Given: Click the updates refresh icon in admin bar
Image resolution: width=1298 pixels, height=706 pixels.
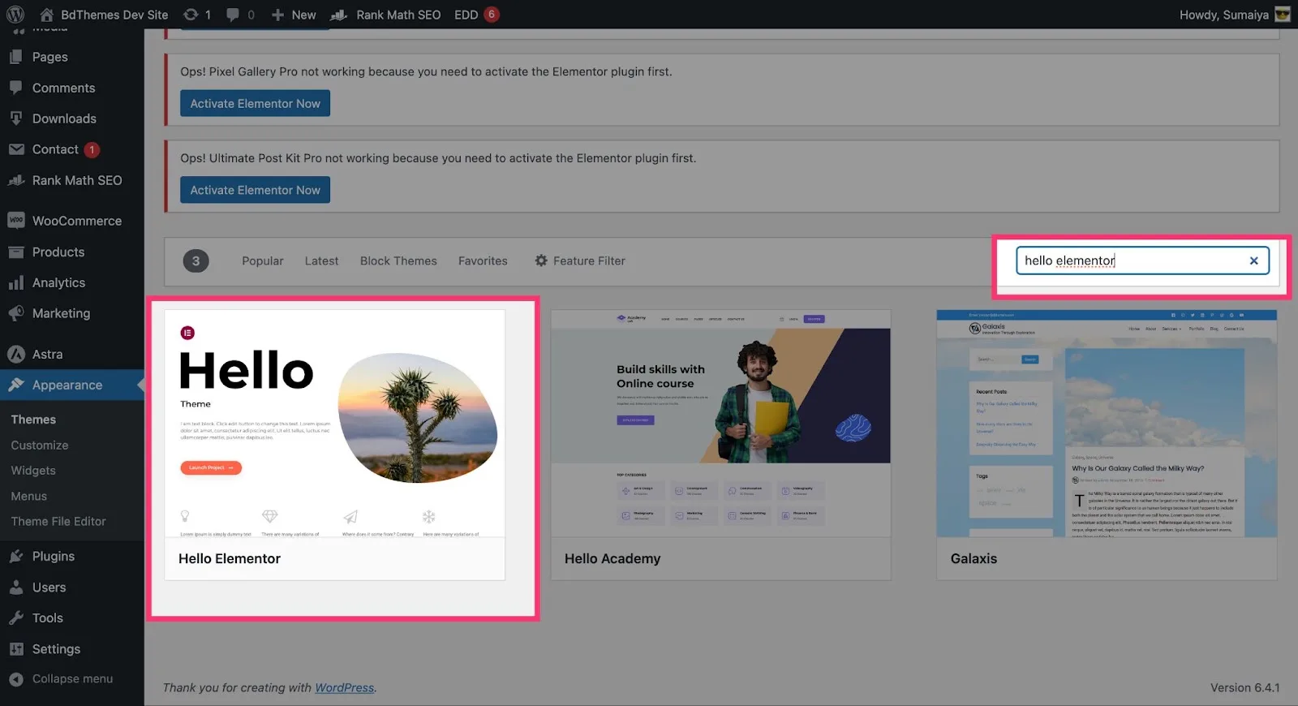Looking at the screenshot, I should coord(191,15).
